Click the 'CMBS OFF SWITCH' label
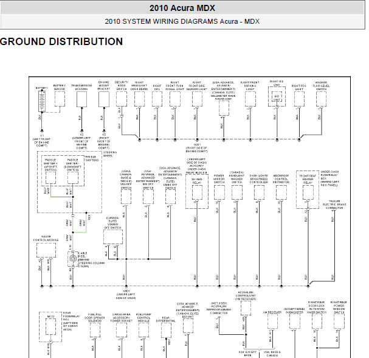This screenshot has width=369, height=358. (x=170, y=187)
